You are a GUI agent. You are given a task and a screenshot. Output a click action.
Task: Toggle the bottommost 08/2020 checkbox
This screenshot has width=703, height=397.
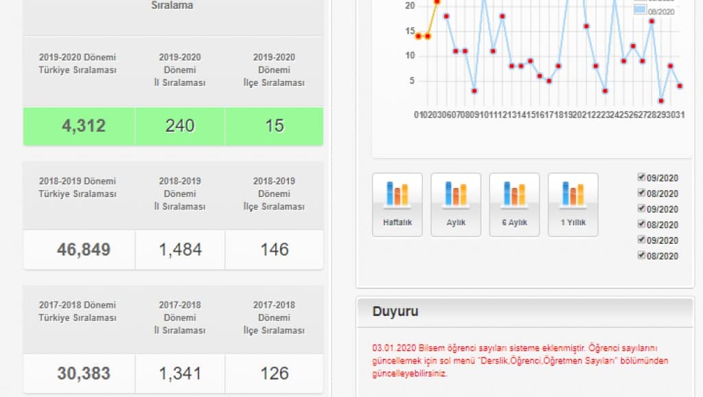click(642, 256)
